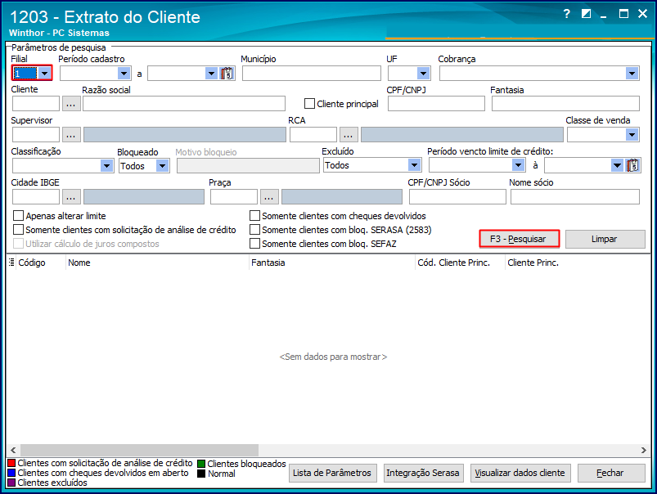Click the contrast/theme icon in title bar
This screenshot has height=494, width=657.
click(x=586, y=14)
